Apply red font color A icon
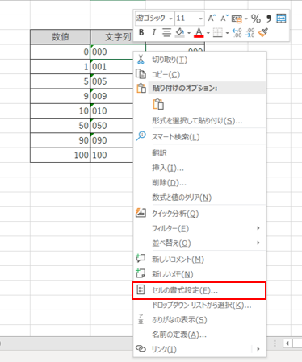302x362 pixels. coord(199,33)
